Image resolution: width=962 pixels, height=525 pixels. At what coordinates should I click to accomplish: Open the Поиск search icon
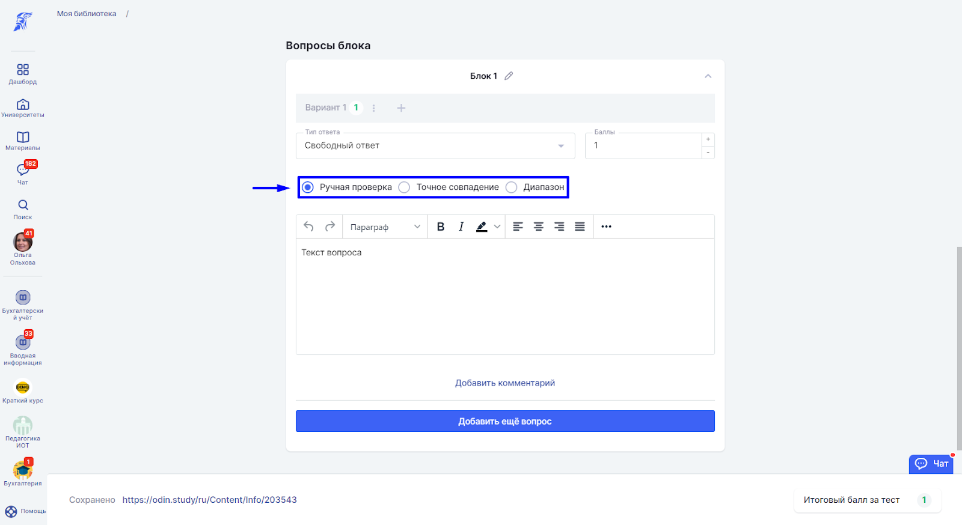pyautogui.click(x=23, y=205)
